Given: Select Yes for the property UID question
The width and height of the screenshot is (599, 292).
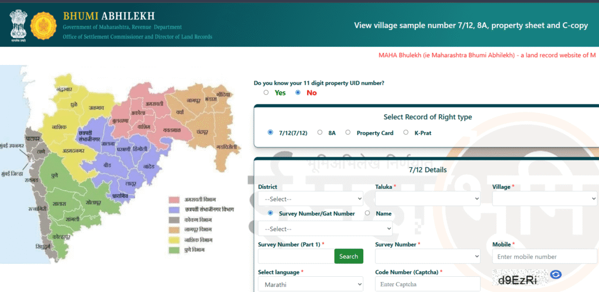Looking at the screenshot, I should [266, 92].
